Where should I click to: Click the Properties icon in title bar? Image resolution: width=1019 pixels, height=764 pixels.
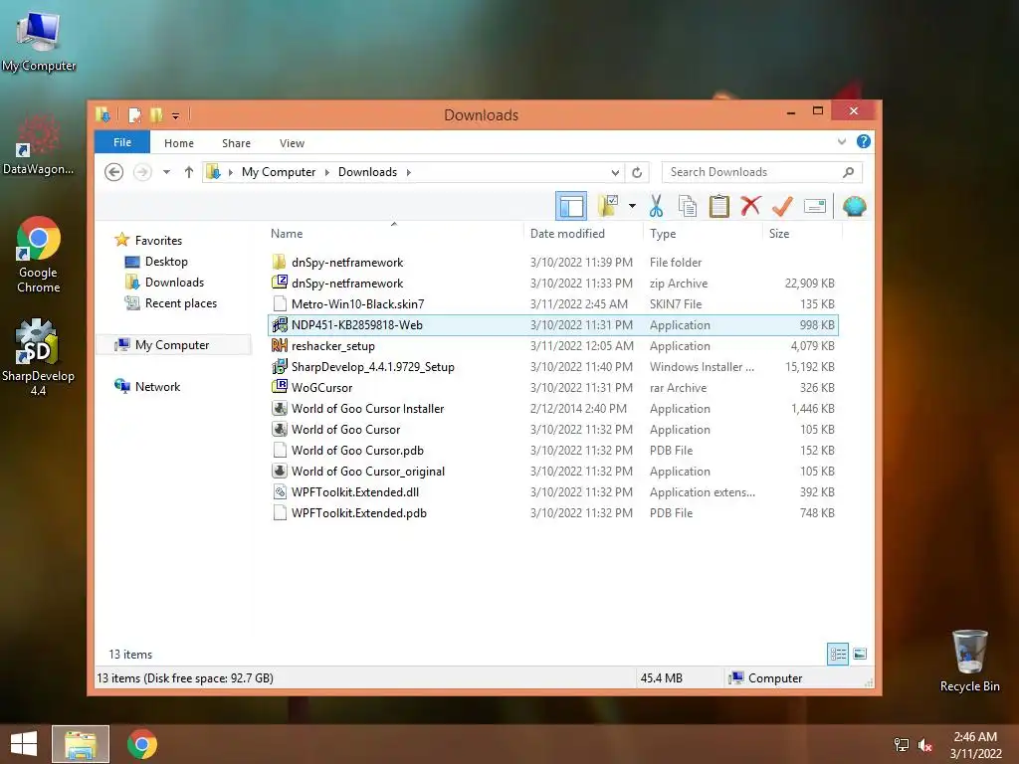tap(134, 115)
